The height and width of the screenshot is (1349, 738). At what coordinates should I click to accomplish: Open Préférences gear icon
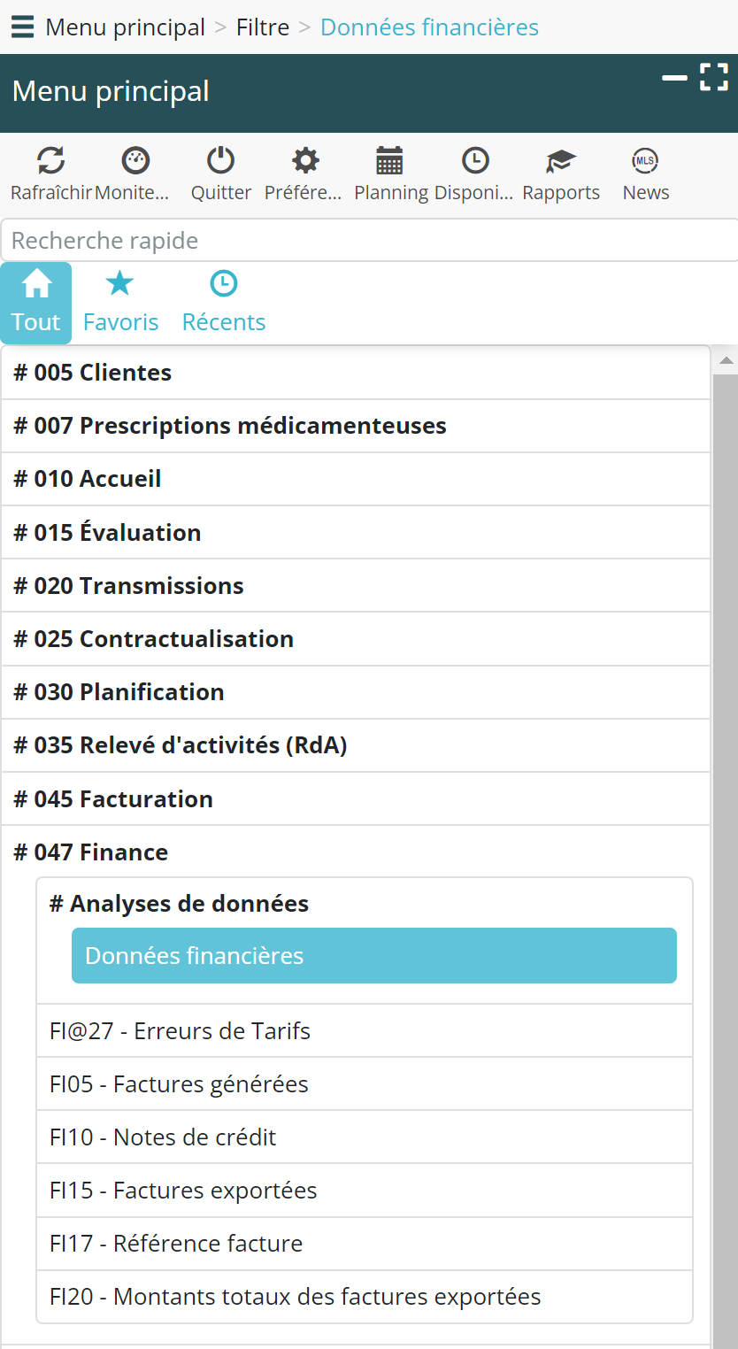(x=305, y=161)
